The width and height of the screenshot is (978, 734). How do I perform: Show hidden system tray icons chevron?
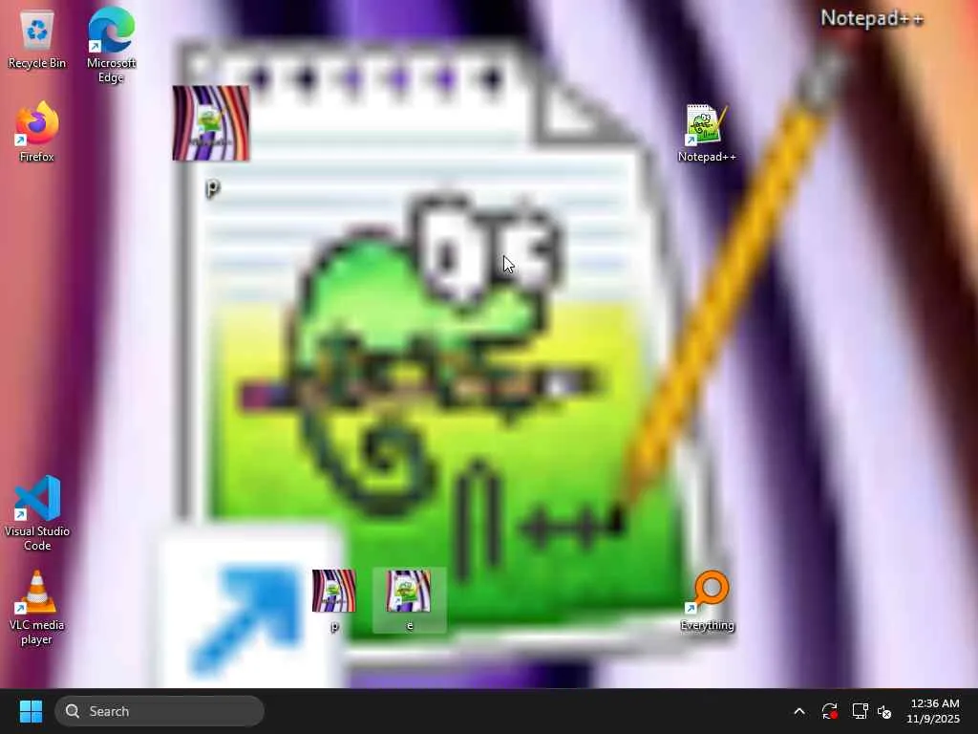(x=799, y=711)
